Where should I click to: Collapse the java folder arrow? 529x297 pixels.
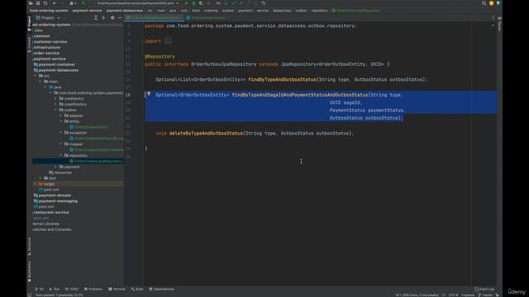(x=45, y=87)
